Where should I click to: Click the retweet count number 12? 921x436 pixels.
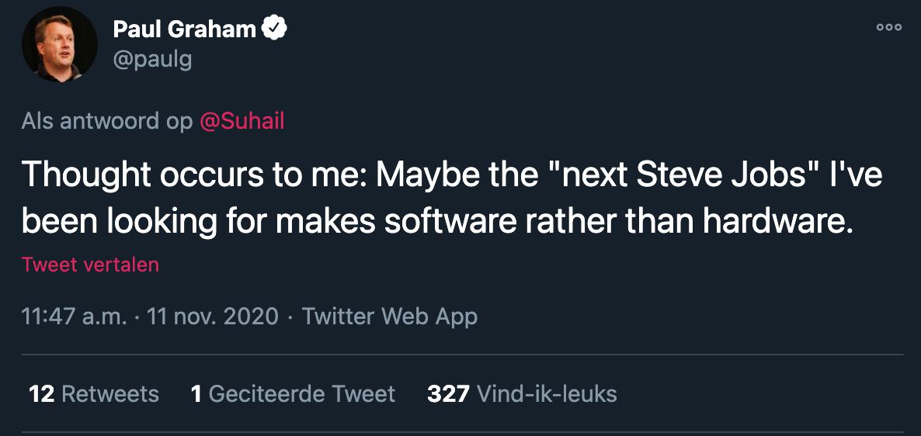pos(41,394)
